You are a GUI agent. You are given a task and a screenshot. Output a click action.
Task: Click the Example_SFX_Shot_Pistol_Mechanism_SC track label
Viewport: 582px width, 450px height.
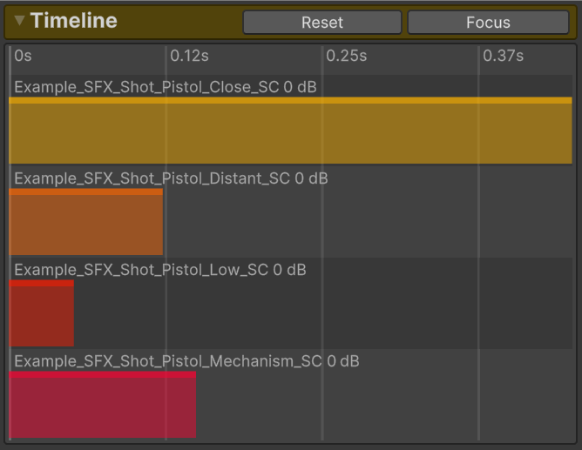click(186, 361)
